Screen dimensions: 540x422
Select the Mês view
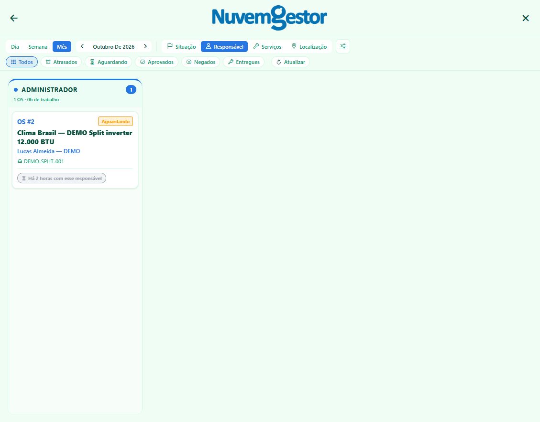tap(62, 47)
